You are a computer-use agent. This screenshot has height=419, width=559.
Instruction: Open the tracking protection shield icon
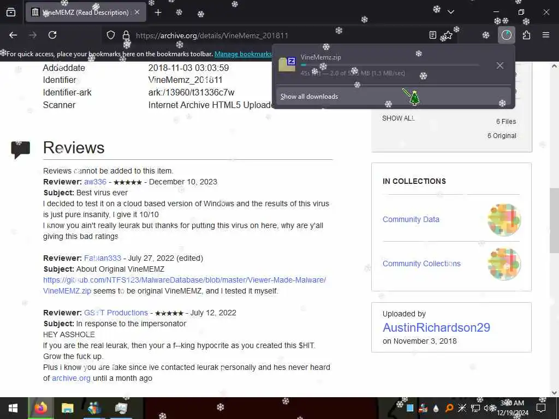[111, 35]
